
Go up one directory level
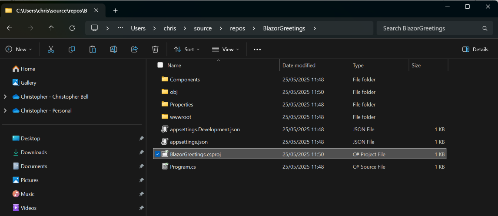pos(51,28)
